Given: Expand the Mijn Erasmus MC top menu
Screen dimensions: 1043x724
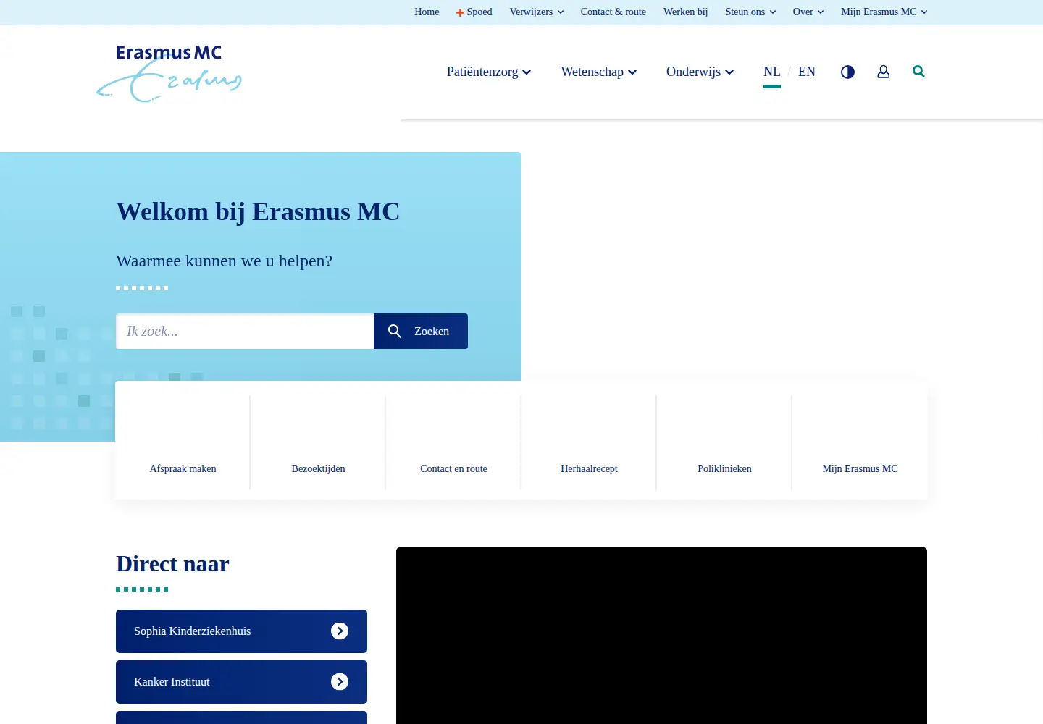Looking at the screenshot, I should coord(884,12).
